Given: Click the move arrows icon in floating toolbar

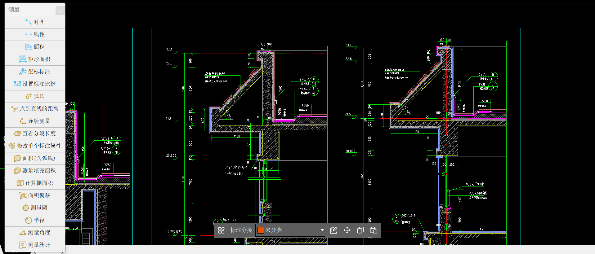Looking at the screenshot, I should tap(347, 230).
